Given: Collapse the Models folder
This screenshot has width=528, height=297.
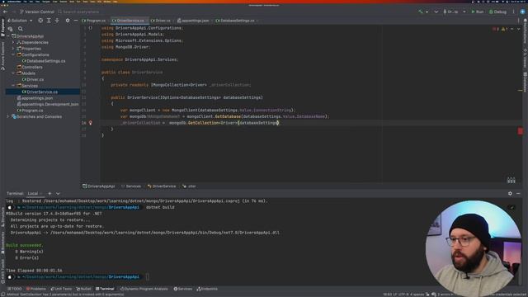Looking at the screenshot, I should tap(13, 73).
